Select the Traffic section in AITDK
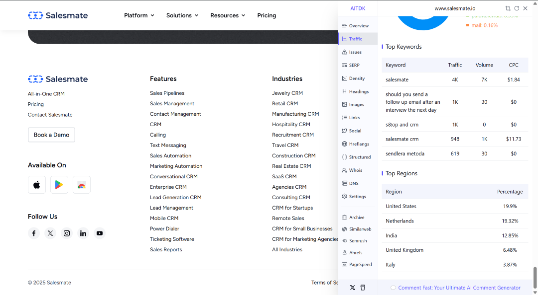Screen dimensions: 538x295 [358, 39]
